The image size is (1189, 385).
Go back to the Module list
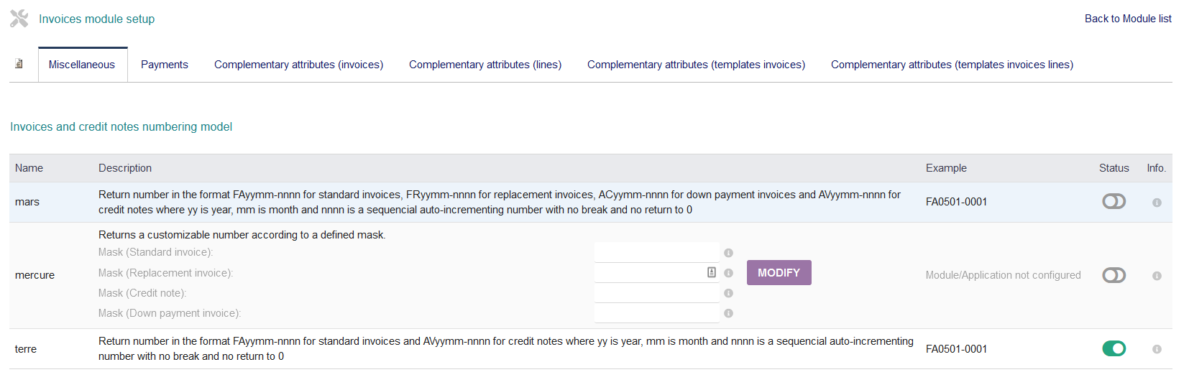pyautogui.click(x=1127, y=19)
